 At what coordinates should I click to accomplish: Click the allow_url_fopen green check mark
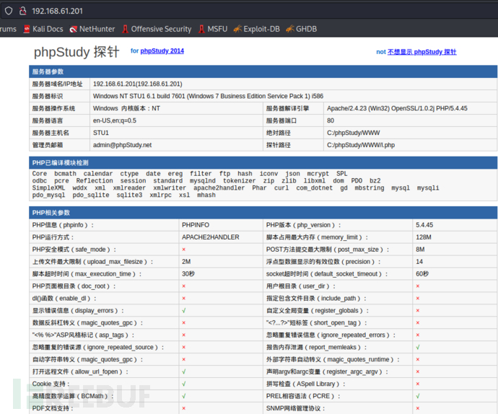(x=184, y=372)
